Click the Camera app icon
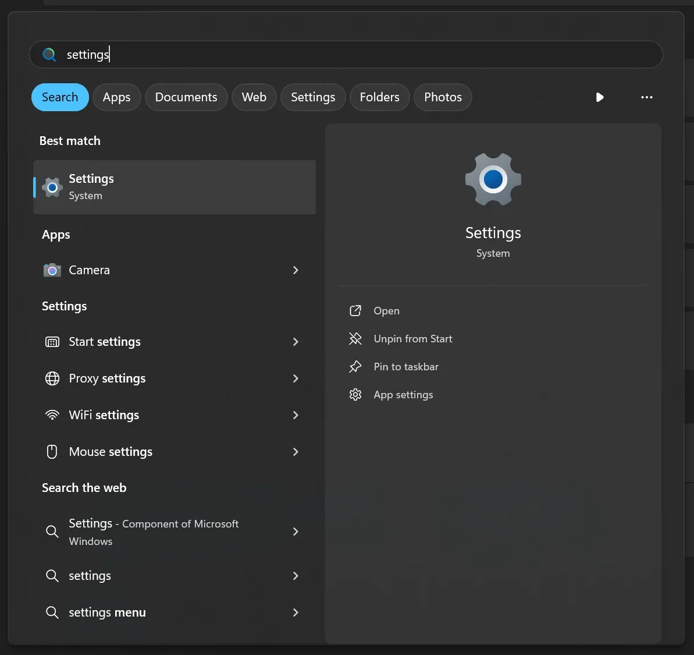The width and height of the screenshot is (694, 655). (52, 270)
